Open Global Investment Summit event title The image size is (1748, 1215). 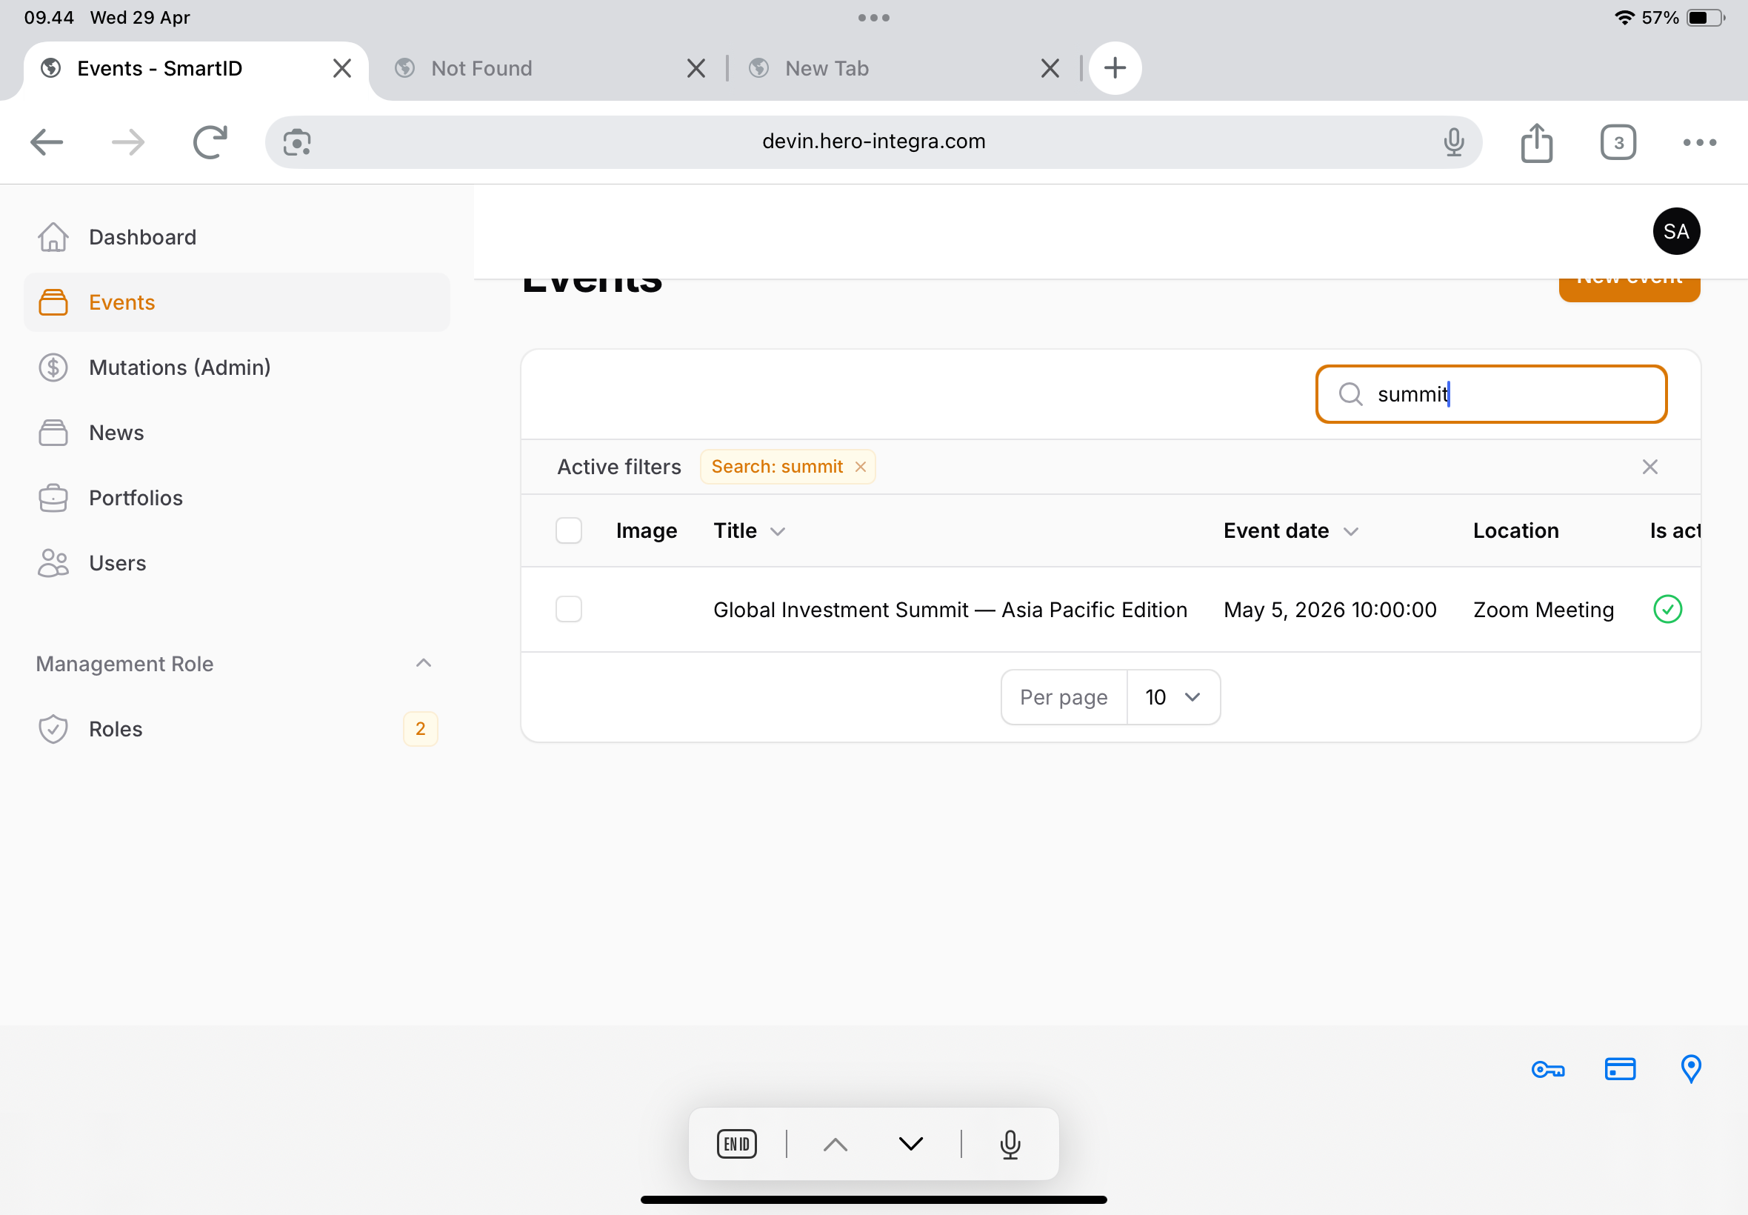tap(950, 610)
